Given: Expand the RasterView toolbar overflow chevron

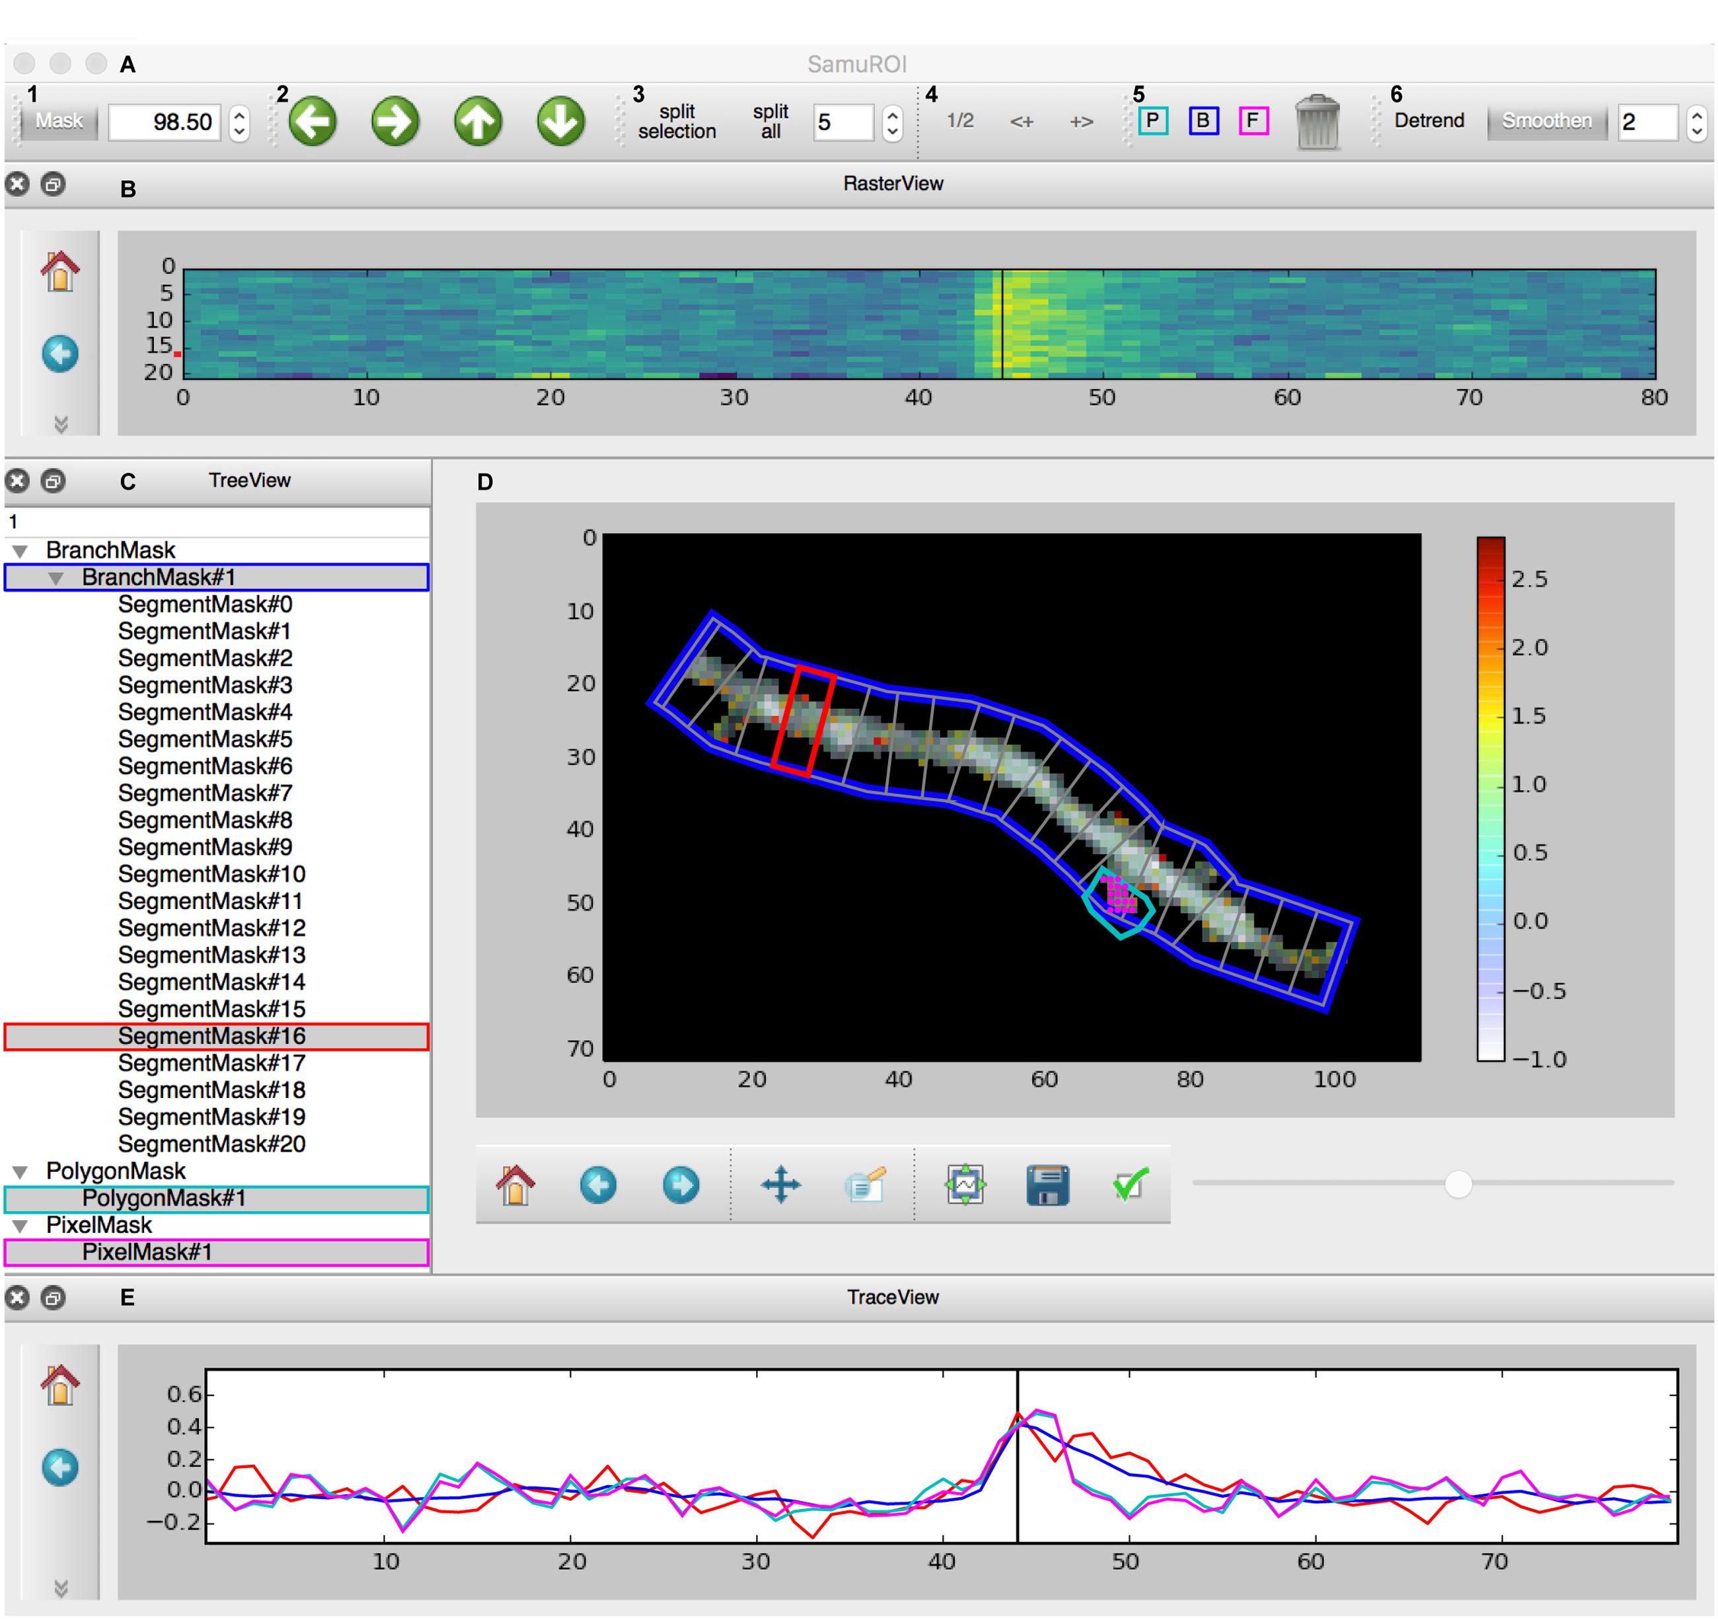Looking at the screenshot, I should point(61,423).
